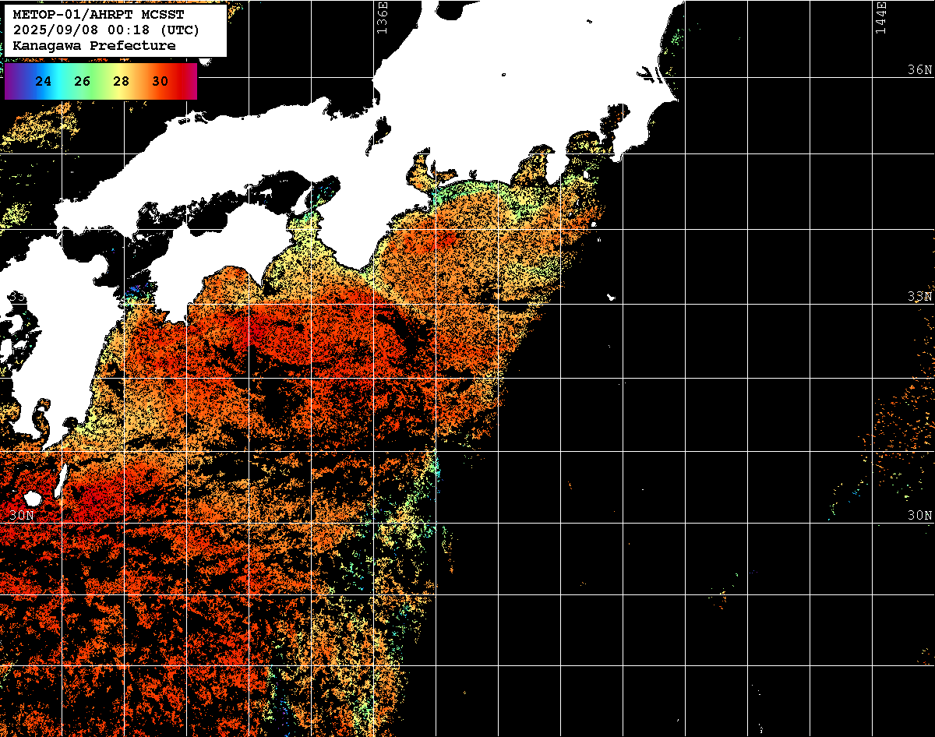This screenshot has width=935, height=737.
Task: Click the "24" value on color scale
Action: point(44,81)
